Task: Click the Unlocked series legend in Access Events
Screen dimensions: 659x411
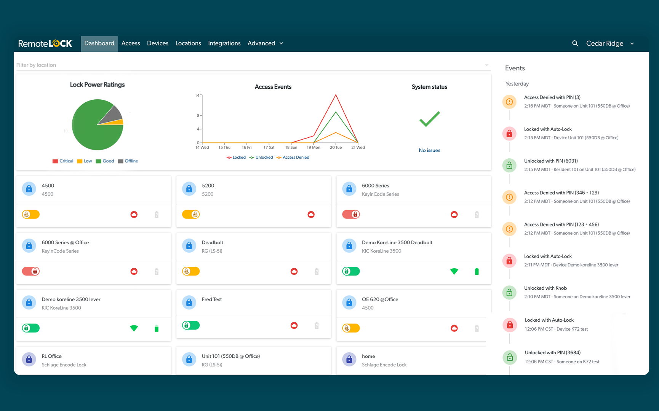Action: (261, 158)
